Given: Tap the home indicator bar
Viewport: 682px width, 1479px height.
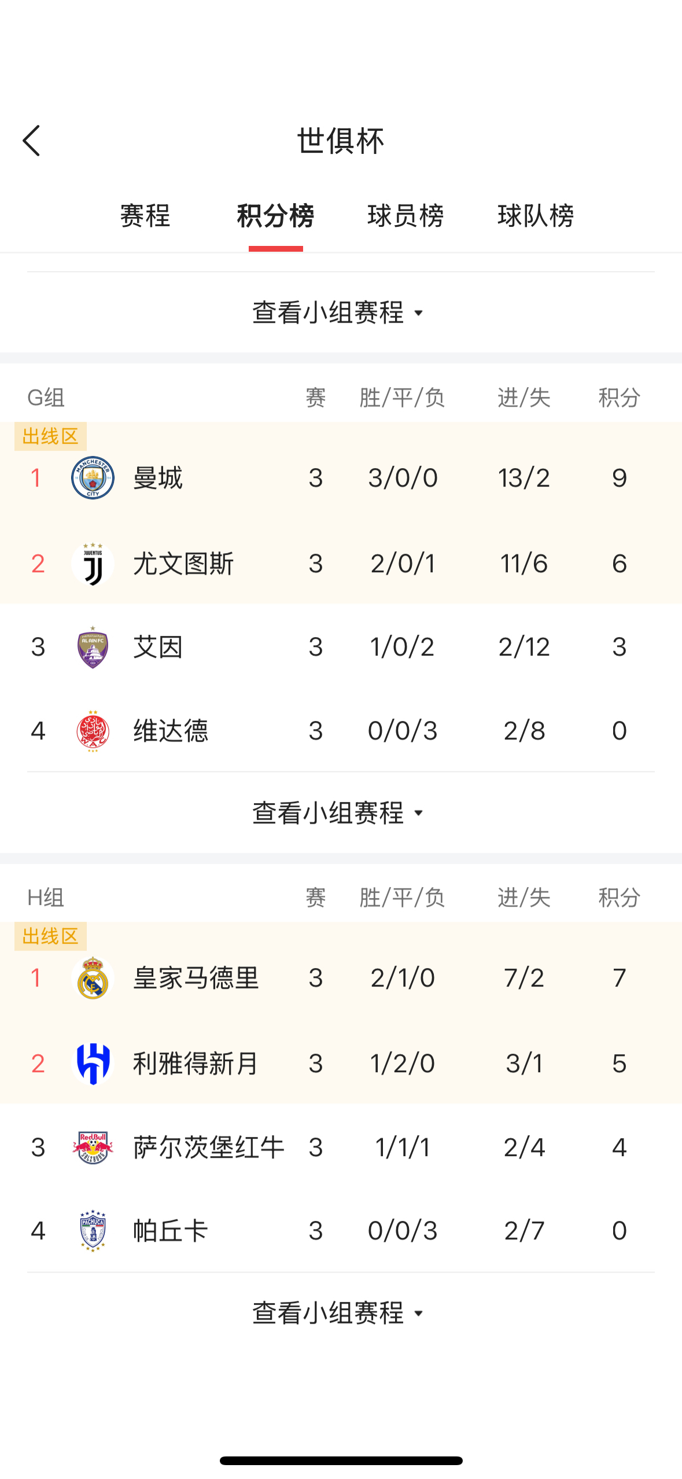Looking at the screenshot, I should pos(341,1460).
